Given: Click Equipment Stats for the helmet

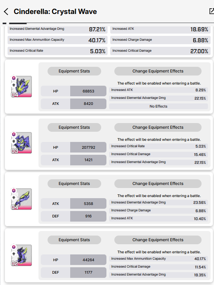Looking at the screenshot, I should point(74,71).
